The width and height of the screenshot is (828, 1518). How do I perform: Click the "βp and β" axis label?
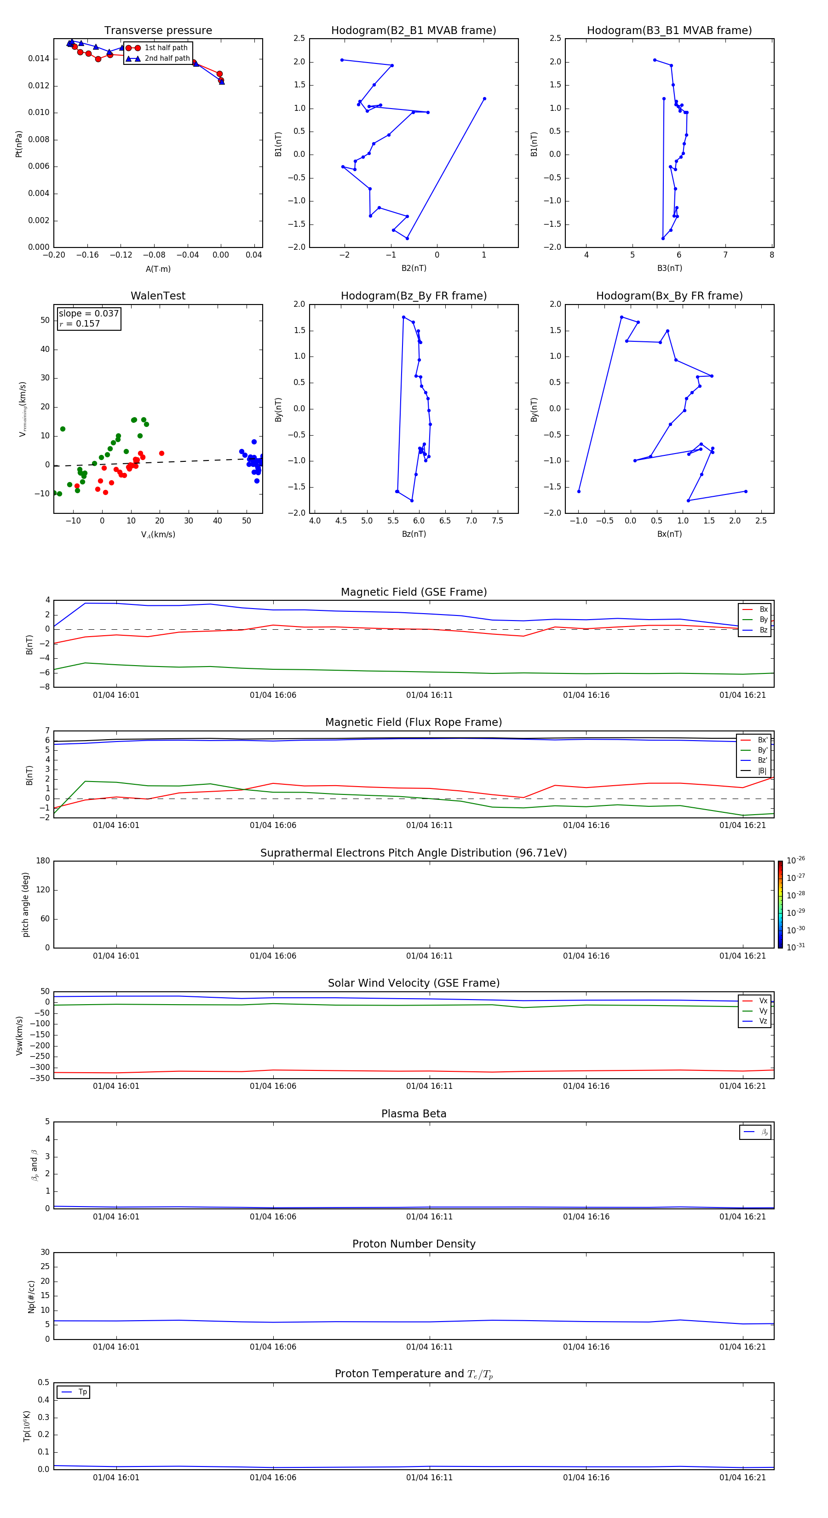34,1165
